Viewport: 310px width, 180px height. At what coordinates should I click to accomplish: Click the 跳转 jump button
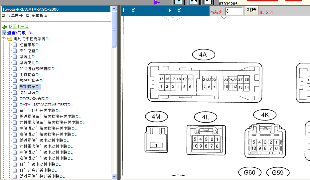(x=251, y=10)
